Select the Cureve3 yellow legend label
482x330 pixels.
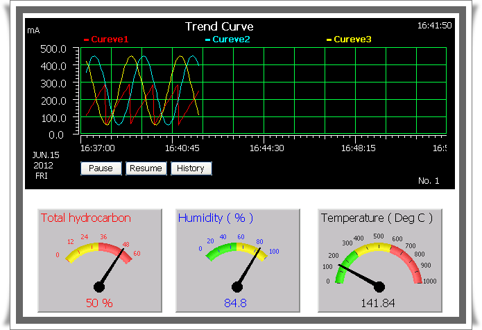pyautogui.click(x=352, y=40)
